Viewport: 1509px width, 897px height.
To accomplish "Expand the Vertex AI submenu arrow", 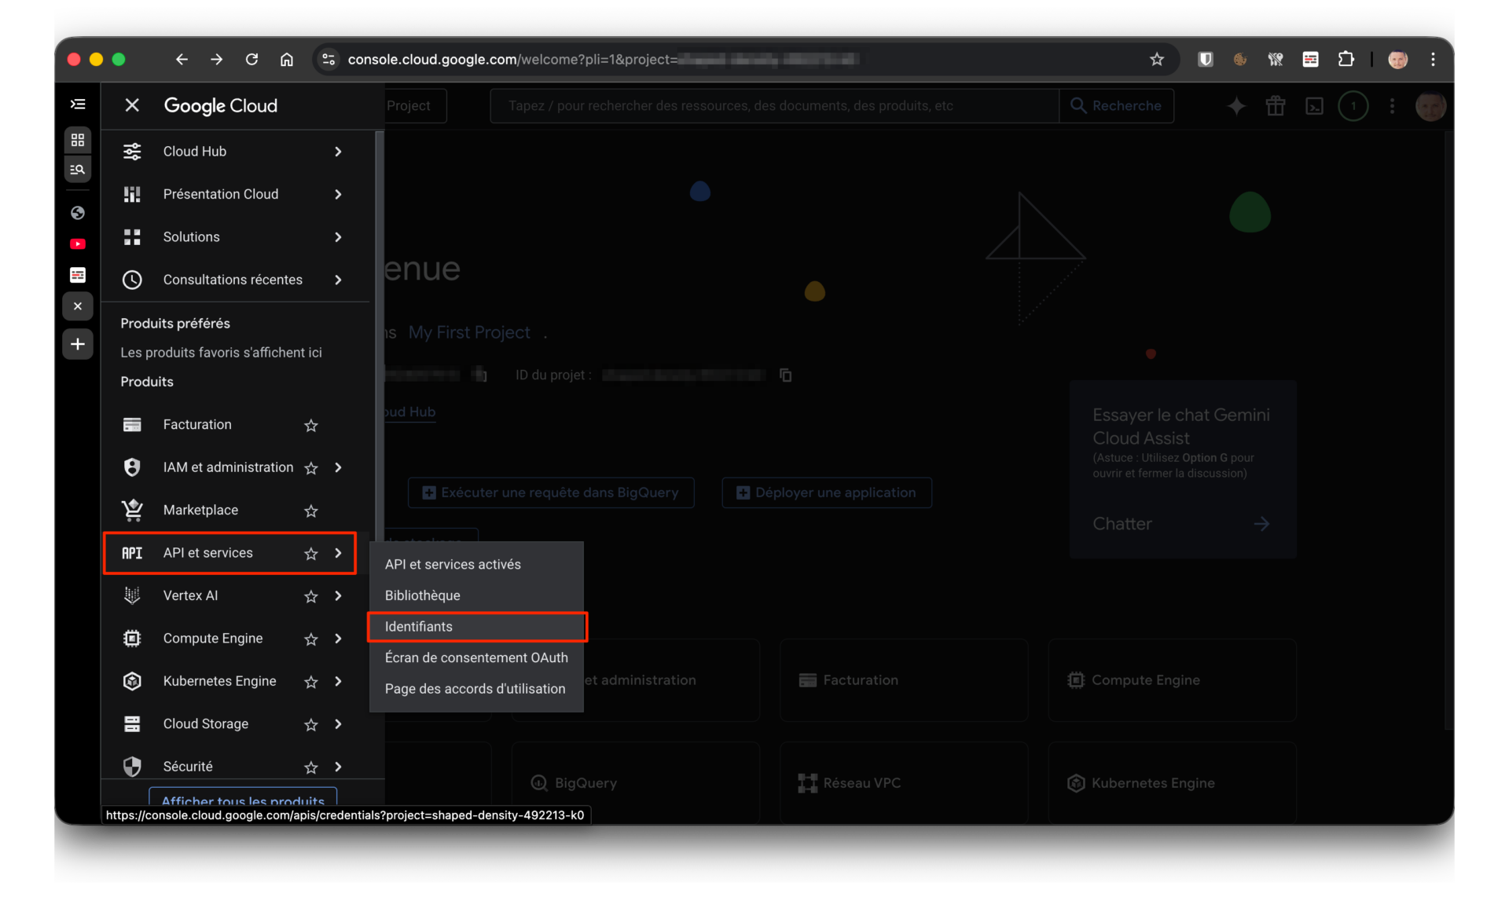I will point(339,596).
